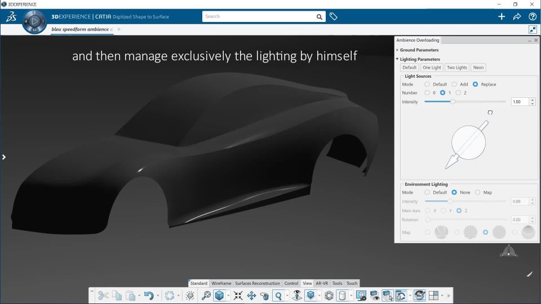Open the Help question mark icon
The height and width of the screenshot is (304, 541).
[532, 17]
